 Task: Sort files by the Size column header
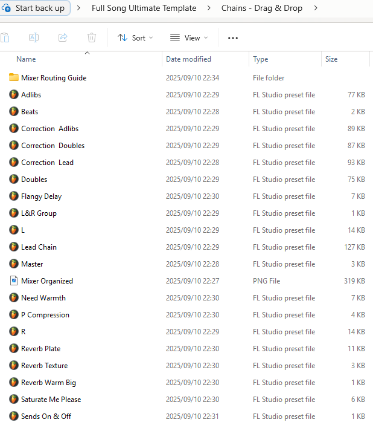[331, 59]
